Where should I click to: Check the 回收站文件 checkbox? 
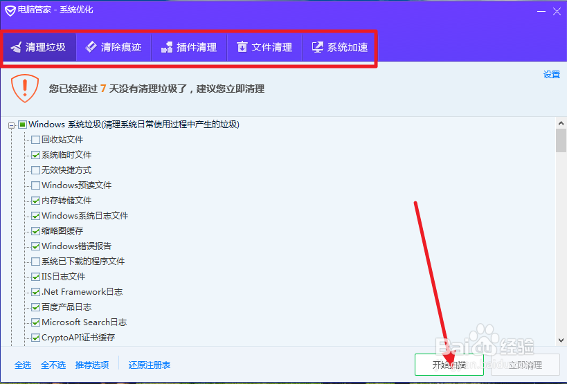pyautogui.click(x=35, y=140)
